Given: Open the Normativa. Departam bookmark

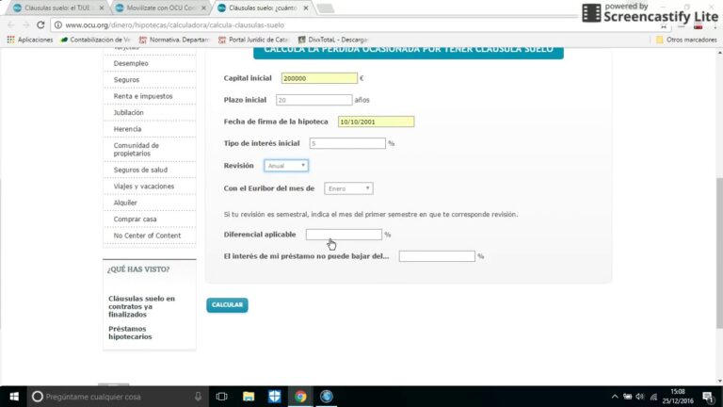Looking at the screenshot, I should click(x=175, y=40).
